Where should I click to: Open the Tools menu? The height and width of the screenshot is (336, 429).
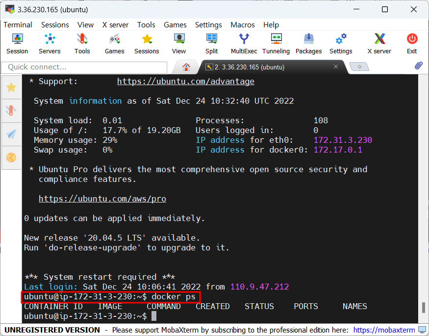pos(146,25)
